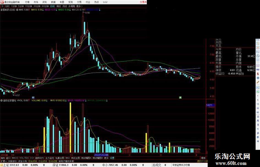Screen dimensions: 260x167
Task: Select the 趋势动力 indicator tab
Action: 39,158
